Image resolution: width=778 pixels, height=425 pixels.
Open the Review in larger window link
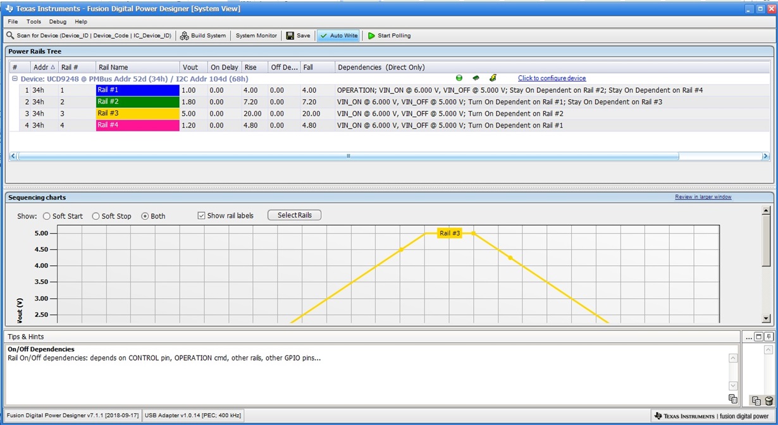[x=703, y=197]
